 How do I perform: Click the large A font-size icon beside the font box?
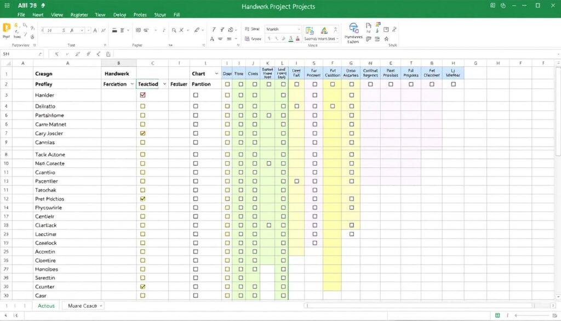(95, 30)
